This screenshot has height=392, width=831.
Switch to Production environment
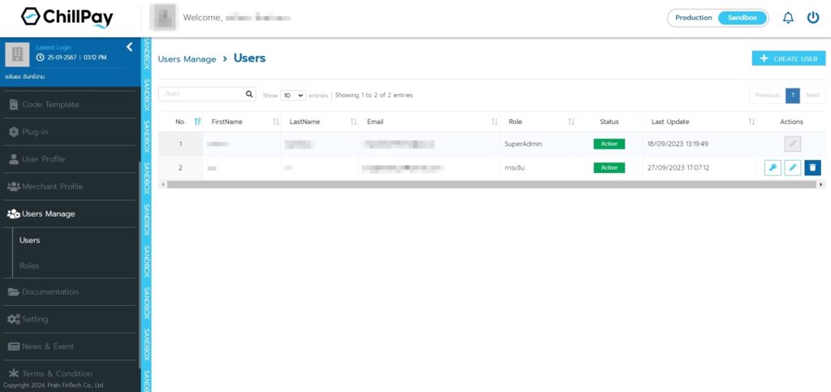pyautogui.click(x=693, y=18)
